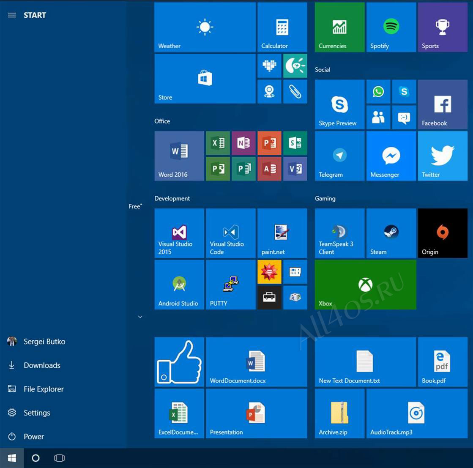Open the small teal tile beside the pixel heart

point(295,66)
